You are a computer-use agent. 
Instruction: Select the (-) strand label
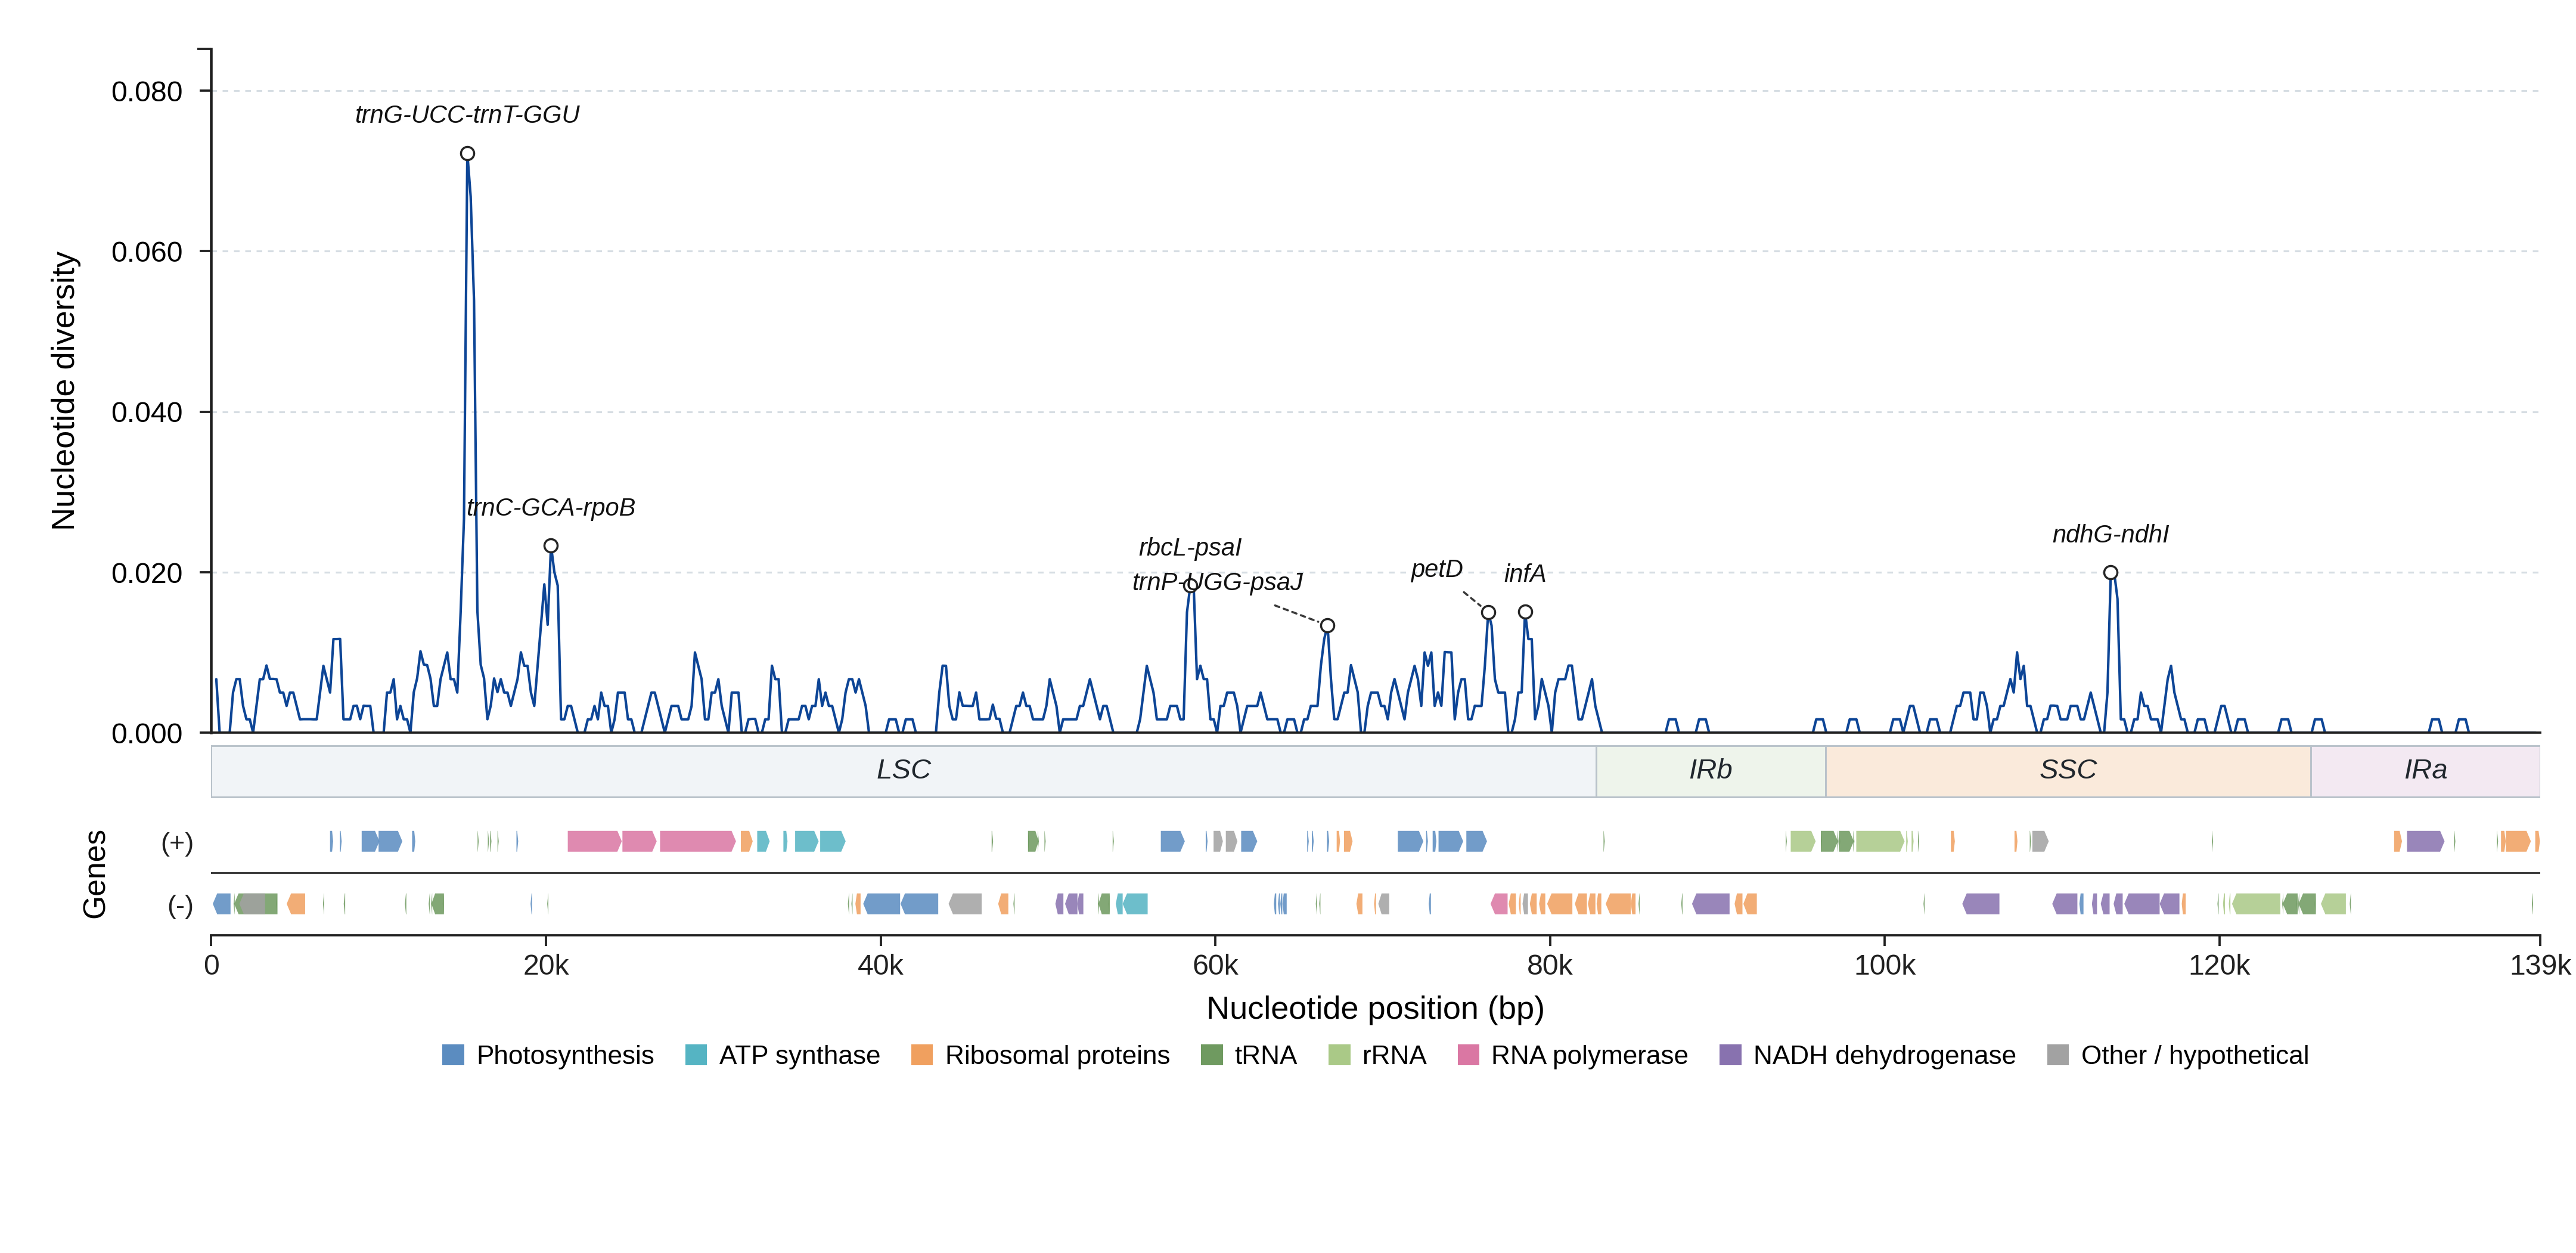(x=180, y=906)
